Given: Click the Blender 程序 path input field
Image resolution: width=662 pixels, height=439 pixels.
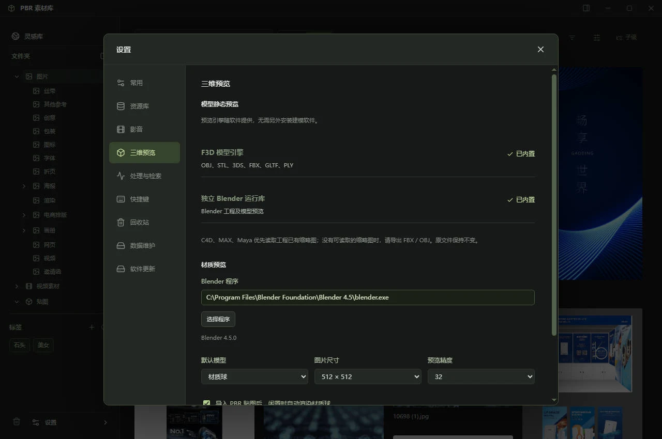Looking at the screenshot, I should [368, 297].
